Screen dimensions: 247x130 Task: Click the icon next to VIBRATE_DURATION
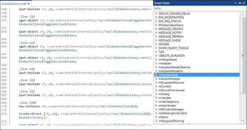click(156, 56)
